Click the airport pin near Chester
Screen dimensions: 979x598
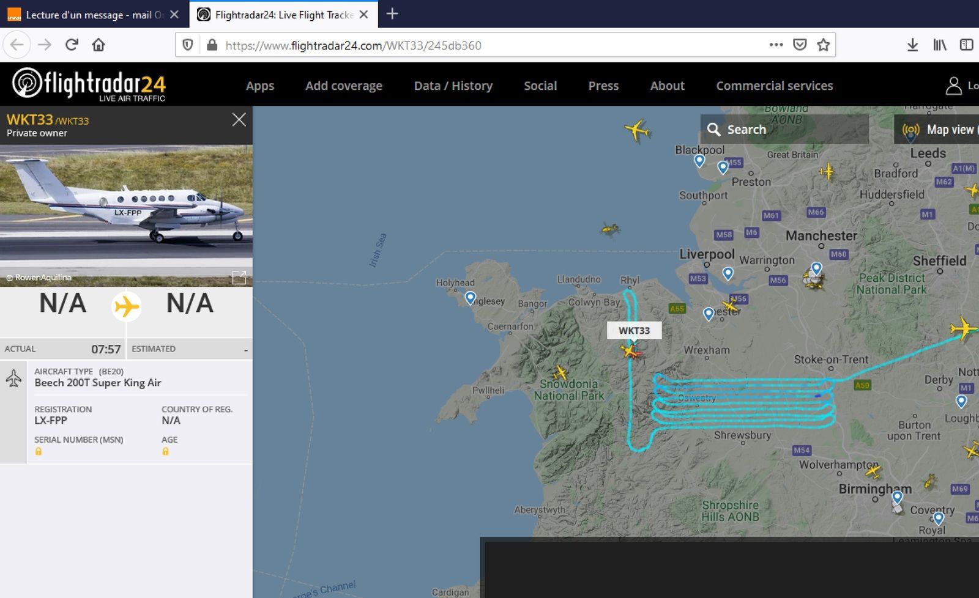(x=709, y=314)
